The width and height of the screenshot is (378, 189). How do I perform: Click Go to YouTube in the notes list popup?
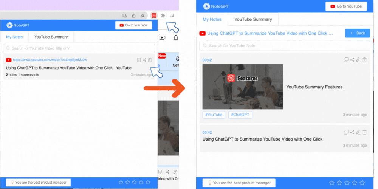(133, 25)
